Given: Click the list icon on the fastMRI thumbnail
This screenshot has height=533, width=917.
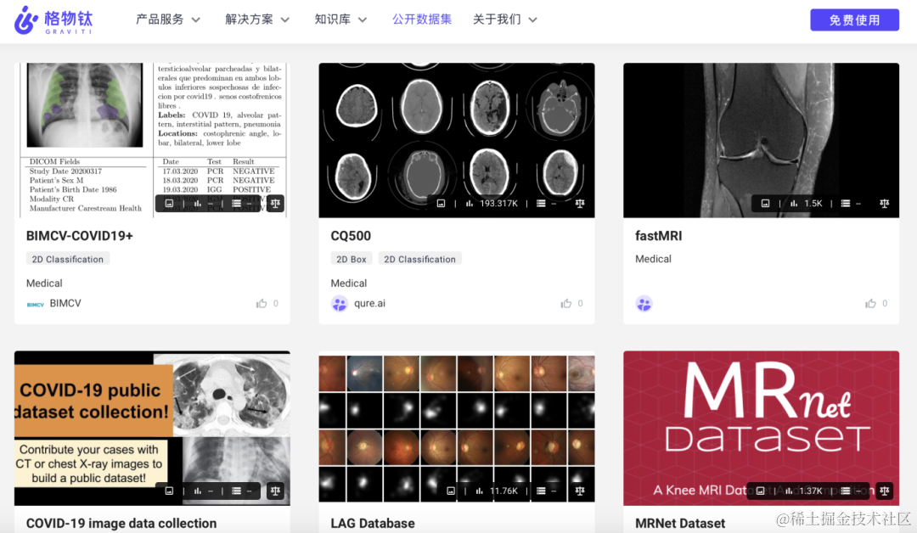Looking at the screenshot, I should click(x=846, y=204).
